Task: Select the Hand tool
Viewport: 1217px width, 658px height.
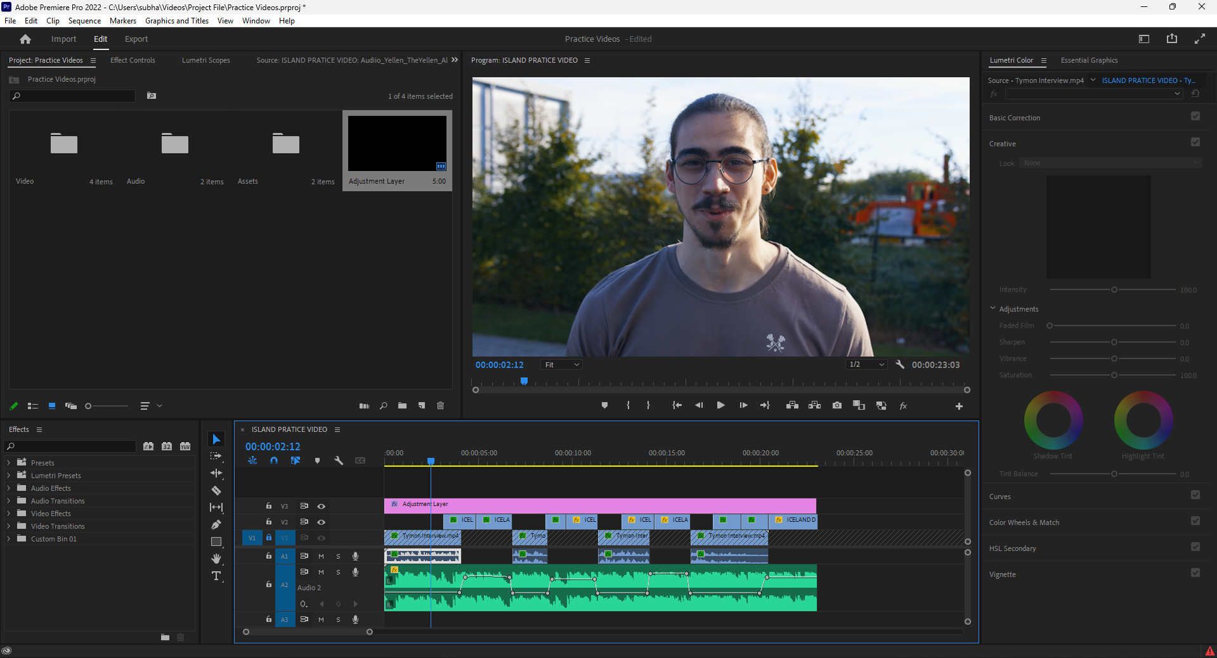Action: pyautogui.click(x=216, y=559)
